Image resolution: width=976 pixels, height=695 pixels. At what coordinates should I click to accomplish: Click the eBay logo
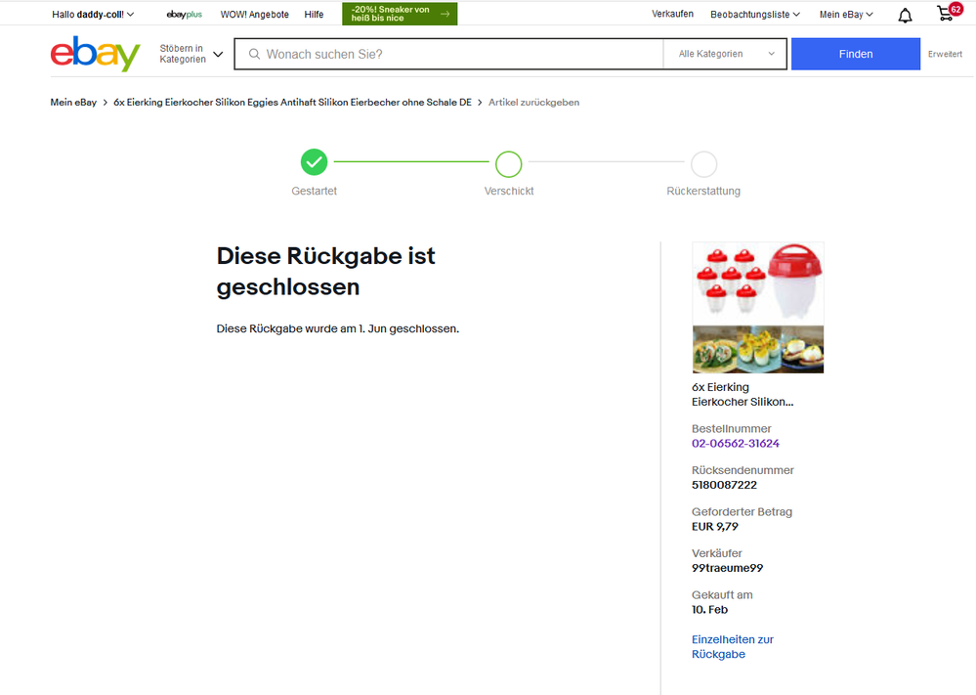(x=95, y=54)
